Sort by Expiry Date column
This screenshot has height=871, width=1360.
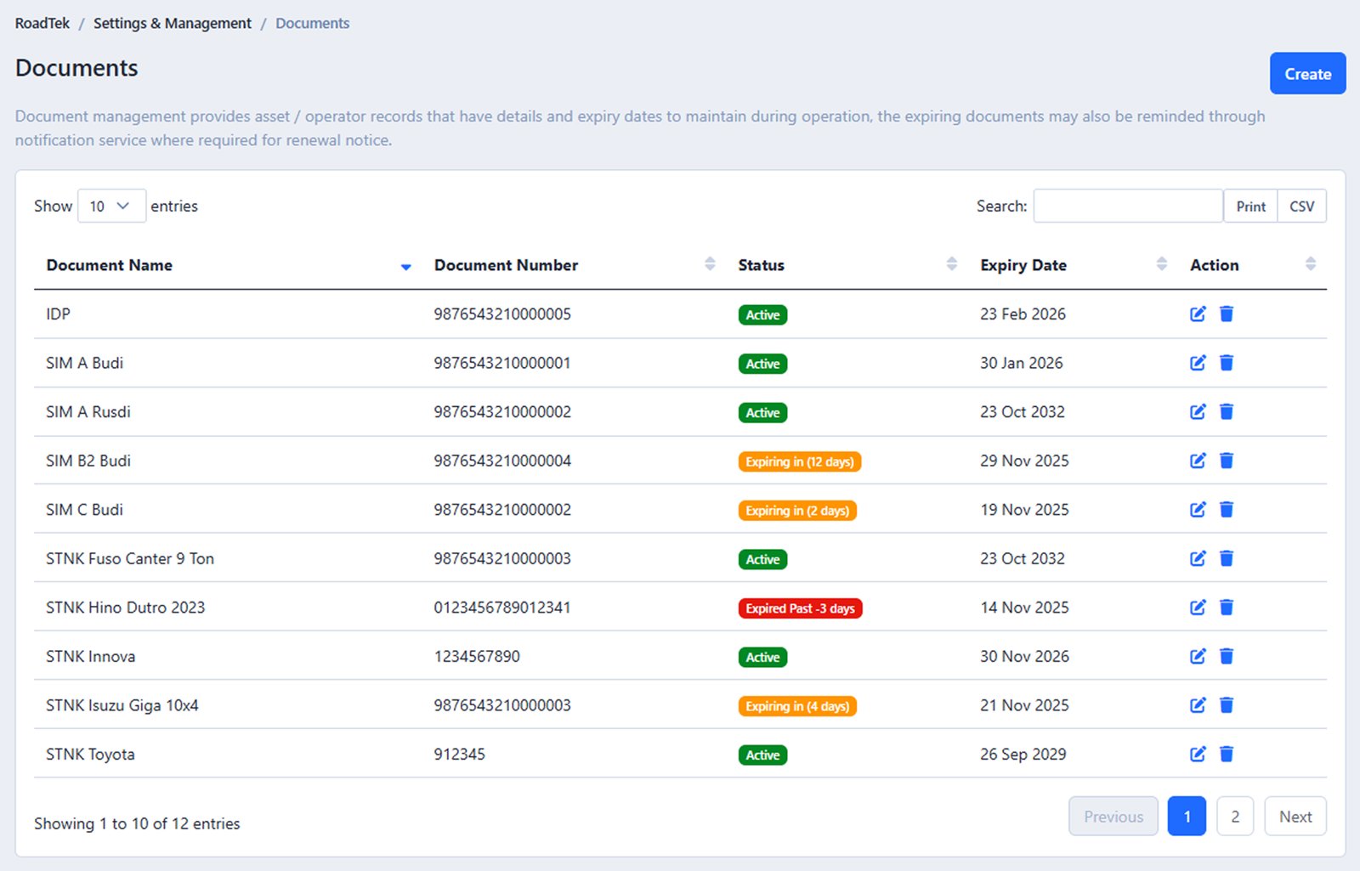pos(1023,265)
